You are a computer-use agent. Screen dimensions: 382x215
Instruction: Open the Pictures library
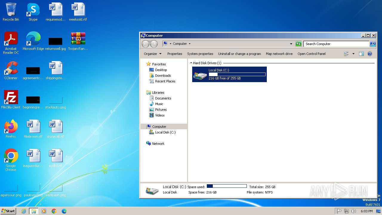(161, 110)
